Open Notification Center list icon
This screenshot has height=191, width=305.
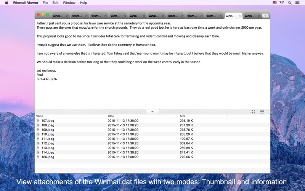tap(297, 3)
